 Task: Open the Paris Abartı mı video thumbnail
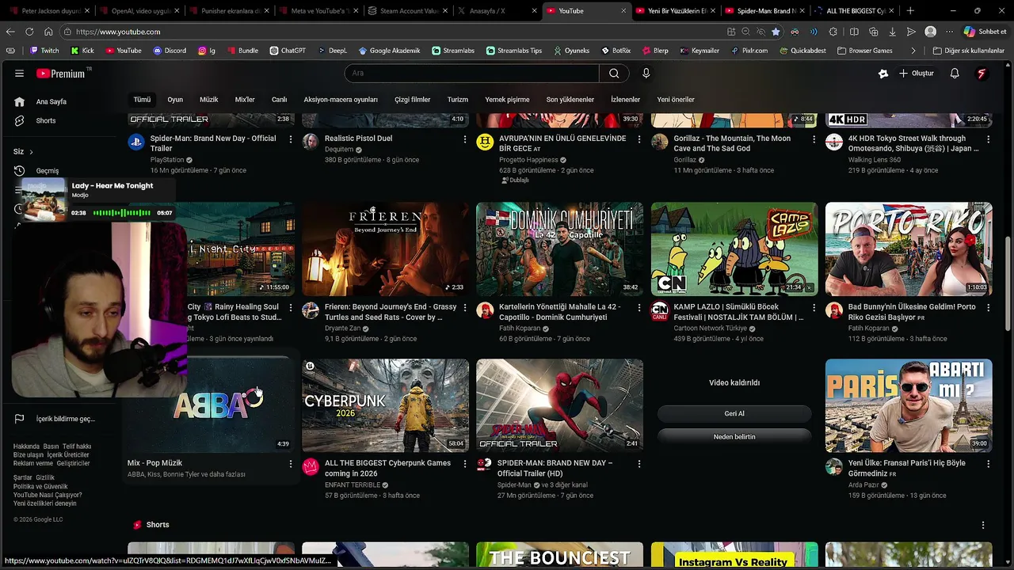tap(909, 405)
